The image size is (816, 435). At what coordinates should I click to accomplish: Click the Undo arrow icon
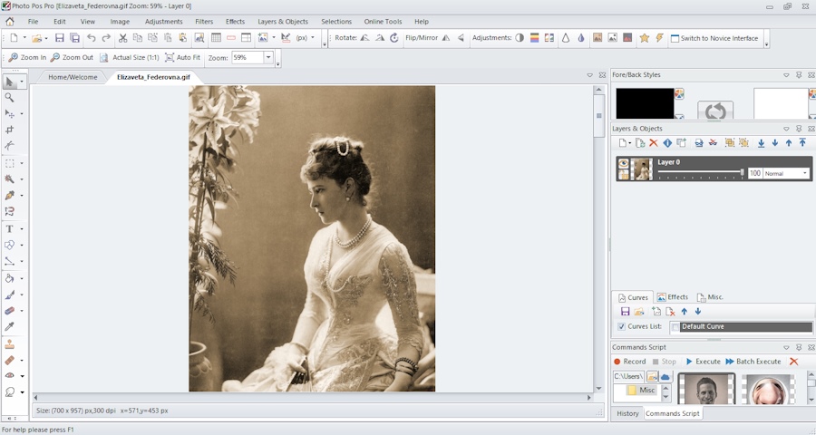click(91, 38)
